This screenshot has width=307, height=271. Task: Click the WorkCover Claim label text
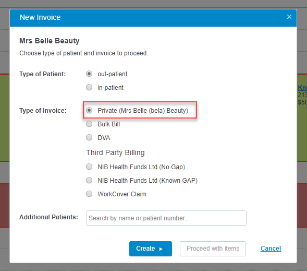tap(122, 194)
